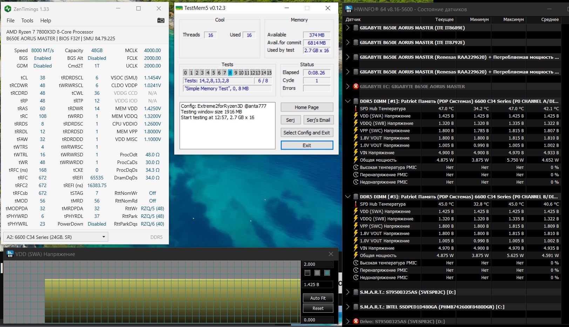This screenshot has width=569, height=327.
Task: Click the Elapsed time 0:08.26 field
Action: (x=317, y=73)
